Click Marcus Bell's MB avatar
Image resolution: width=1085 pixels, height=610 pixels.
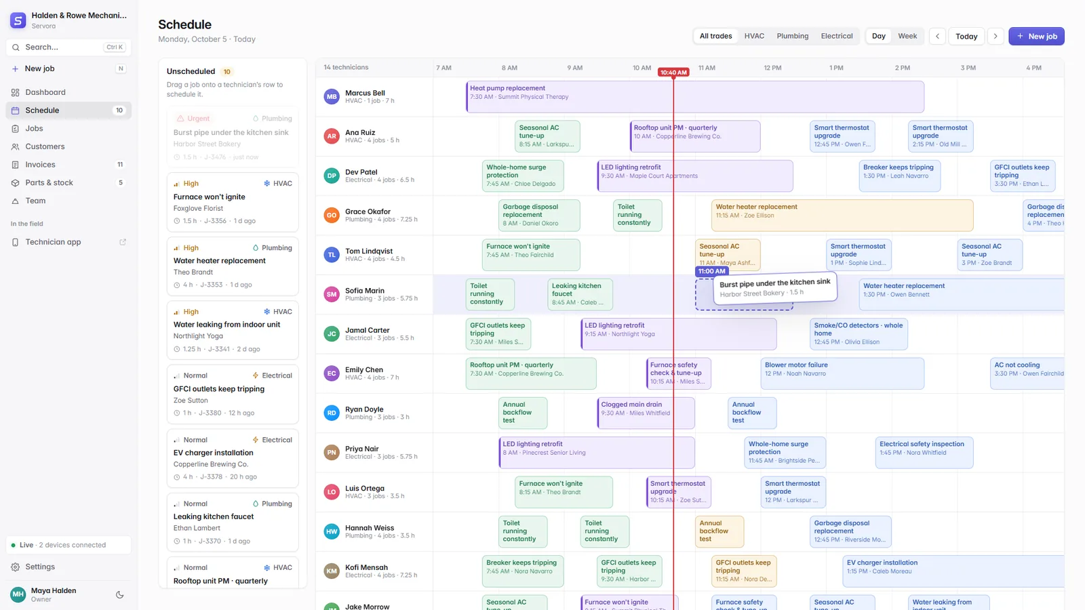coord(332,96)
